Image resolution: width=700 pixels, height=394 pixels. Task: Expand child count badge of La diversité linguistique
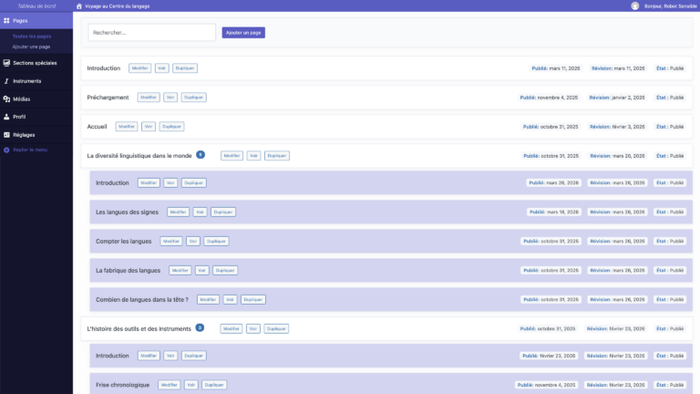(x=201, y=155)
